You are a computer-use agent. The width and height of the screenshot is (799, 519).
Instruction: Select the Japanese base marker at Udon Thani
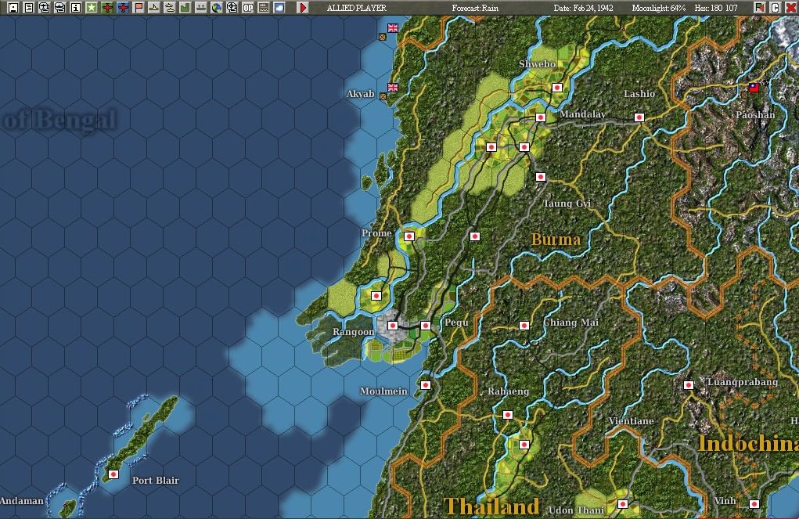pos(623,503)
